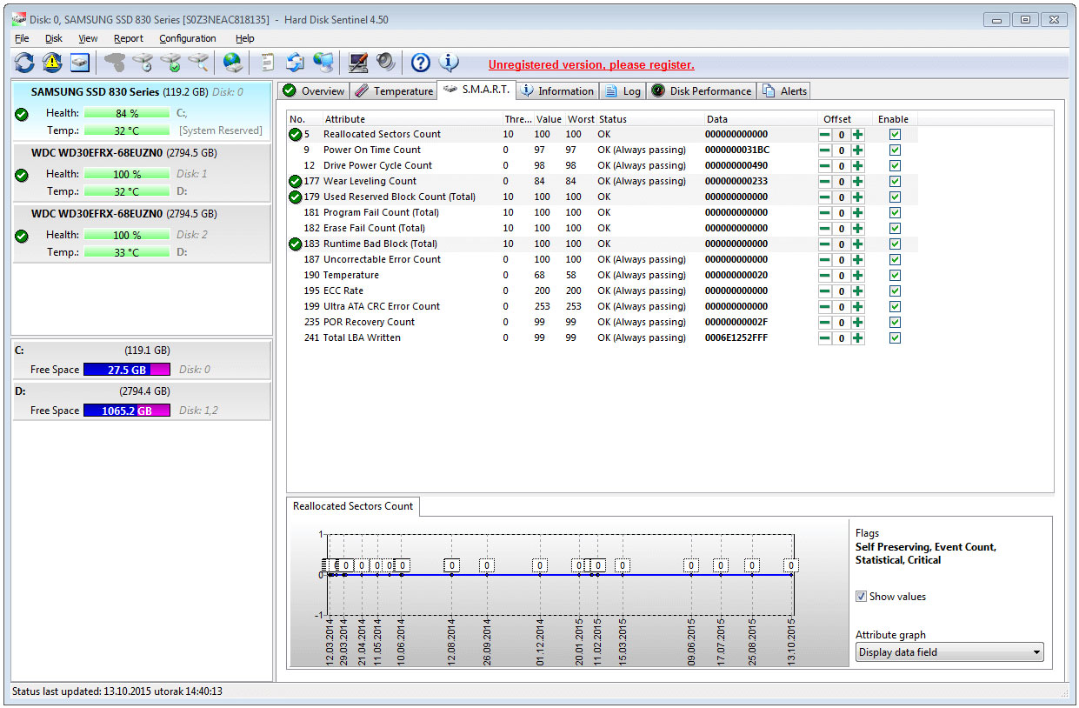Click the yellow warning triangle toolbar icon
The height and width of the screenshot is (708, 1079).
coord(52,63)
